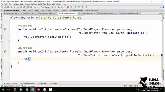Viewport: 165px width, 92px height.
Task: Click the Attach debugger to process icon
Action: pyautogui.click(x=65, y=7)
